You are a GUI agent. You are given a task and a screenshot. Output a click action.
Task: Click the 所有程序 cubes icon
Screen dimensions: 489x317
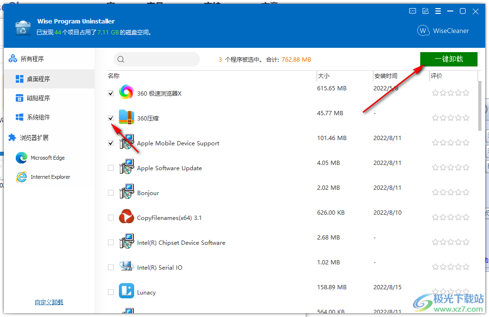tap(13, 58)
